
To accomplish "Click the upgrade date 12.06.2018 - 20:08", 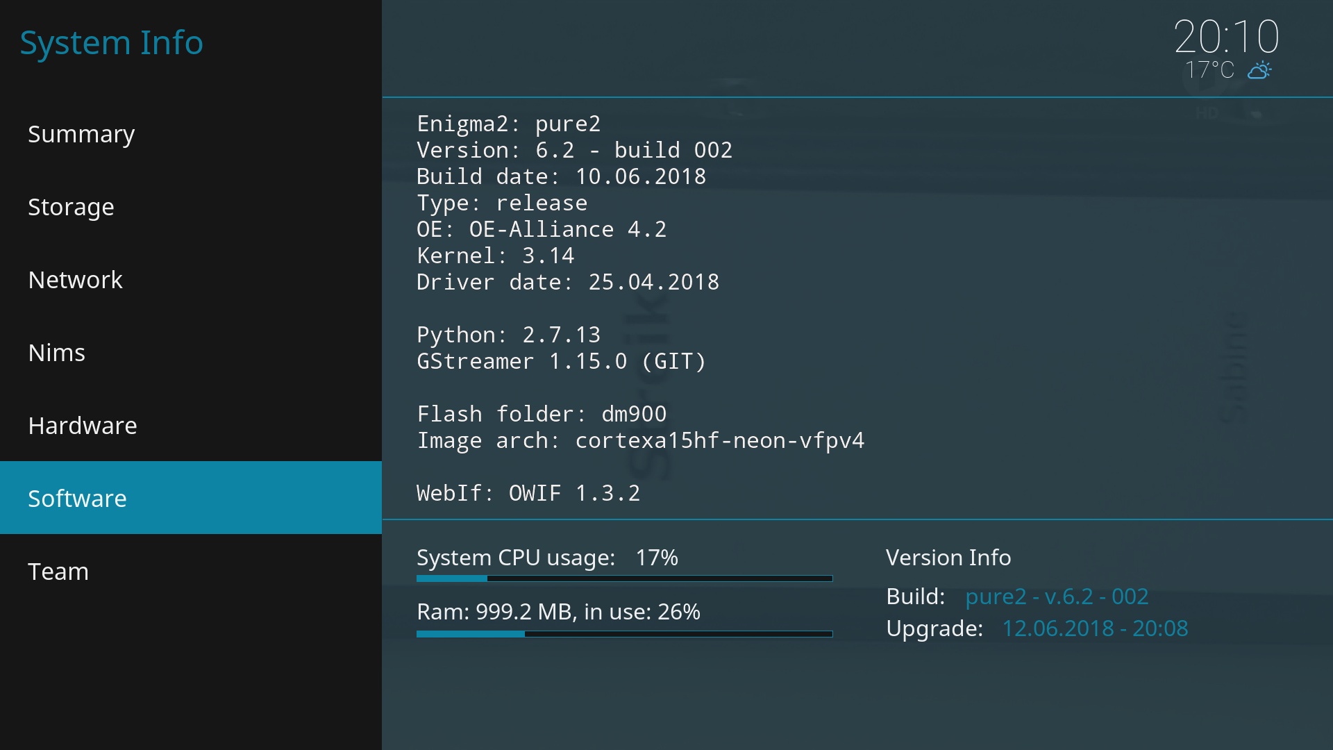I will coord(1095,628).
